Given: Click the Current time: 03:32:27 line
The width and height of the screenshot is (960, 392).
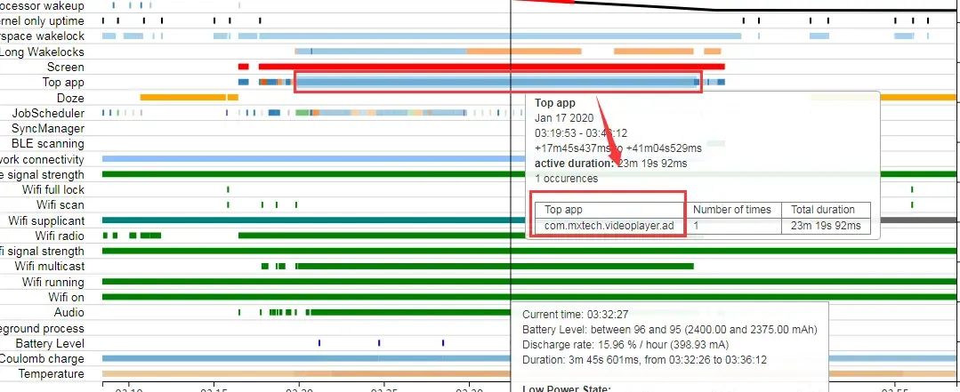Looking at the screenshot, I should pos(576,315).
